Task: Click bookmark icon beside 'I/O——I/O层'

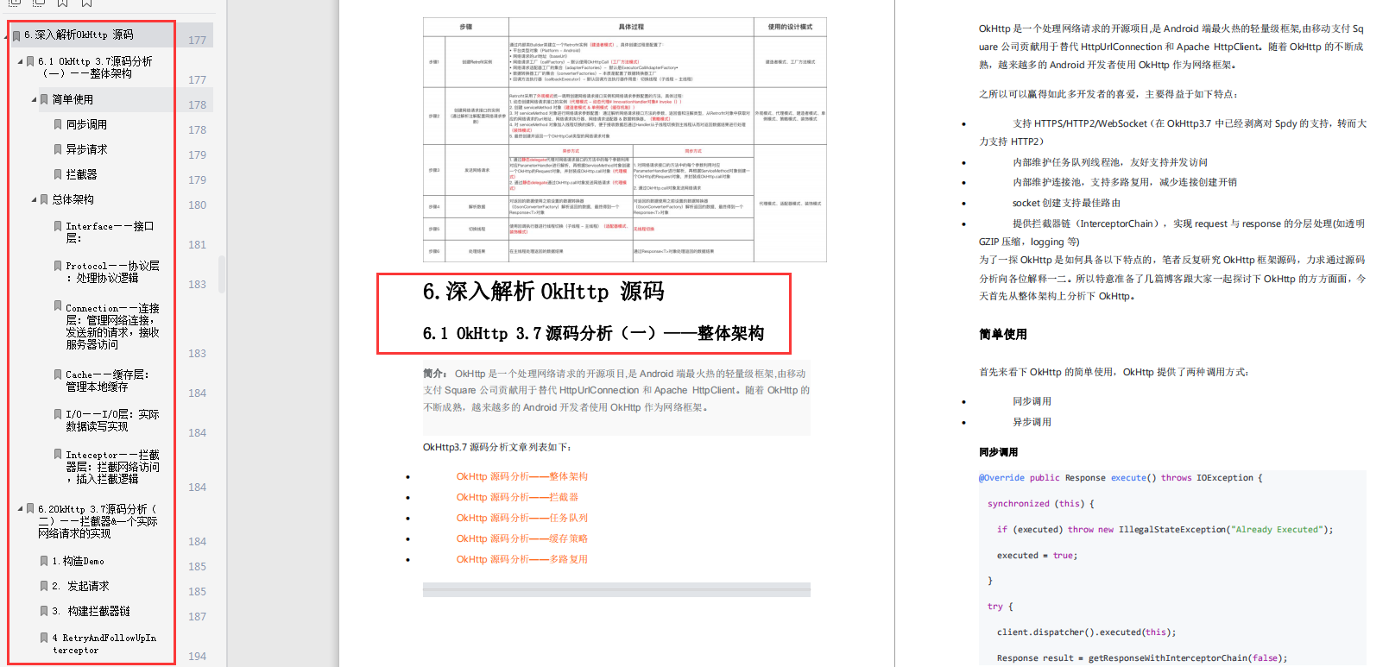Action: click(x=58, y=414)
